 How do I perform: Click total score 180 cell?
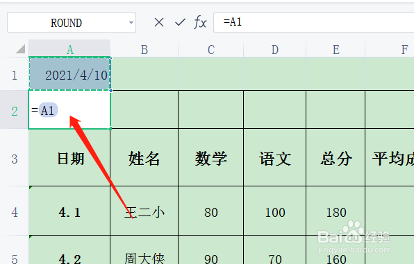[x=336, y=211]
